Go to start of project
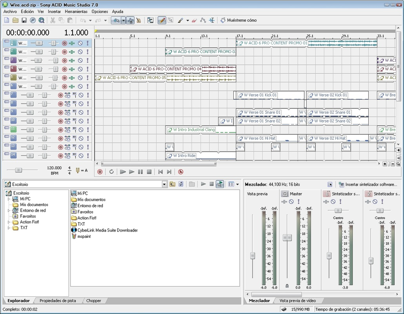This screenshot has width=404, height=314. click(x=160, y=172)
